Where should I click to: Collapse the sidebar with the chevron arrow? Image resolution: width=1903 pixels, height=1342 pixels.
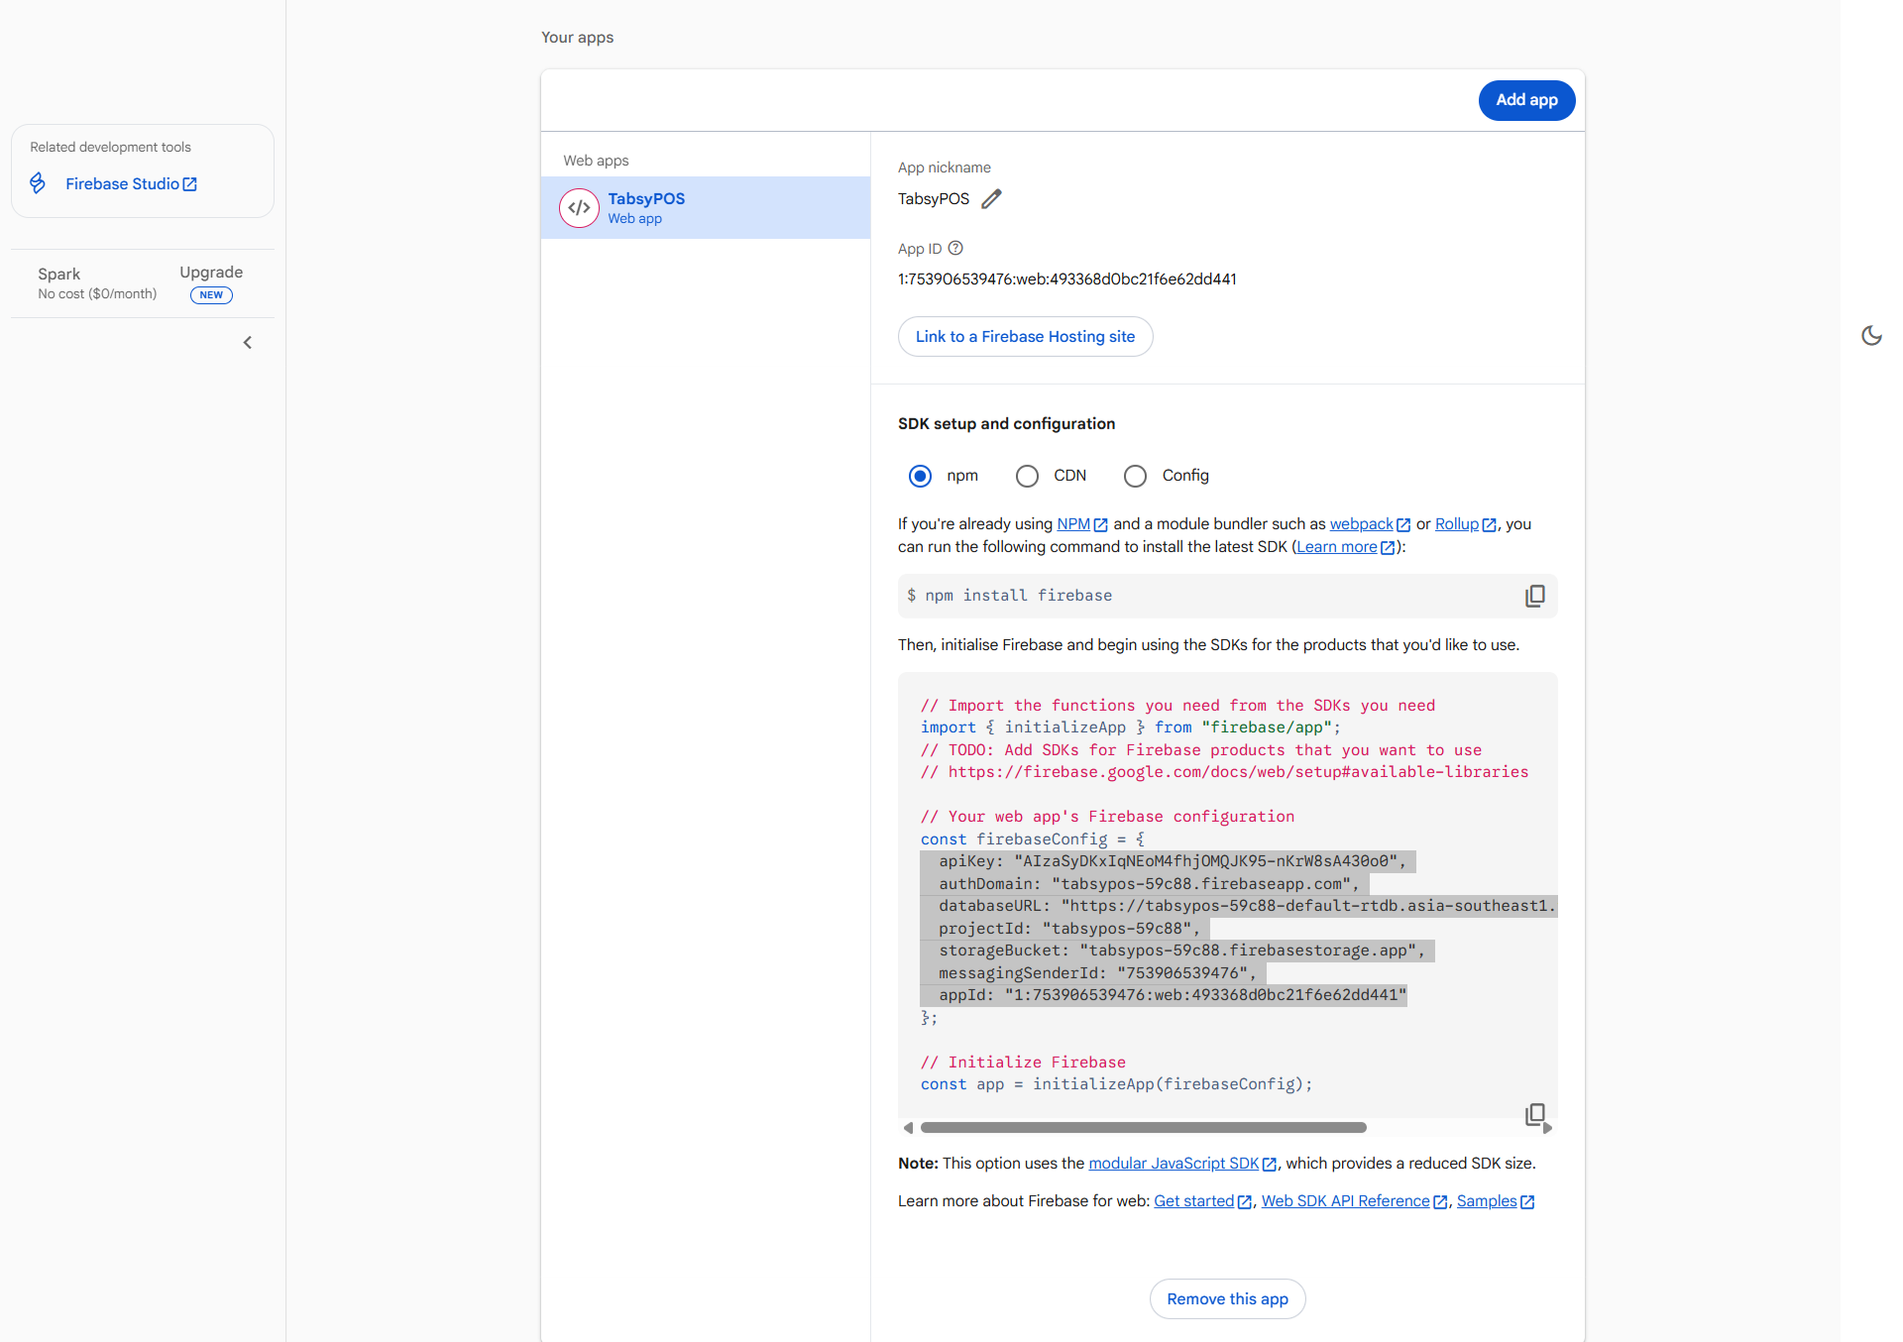pyautogui.click(x=248, y=343)
